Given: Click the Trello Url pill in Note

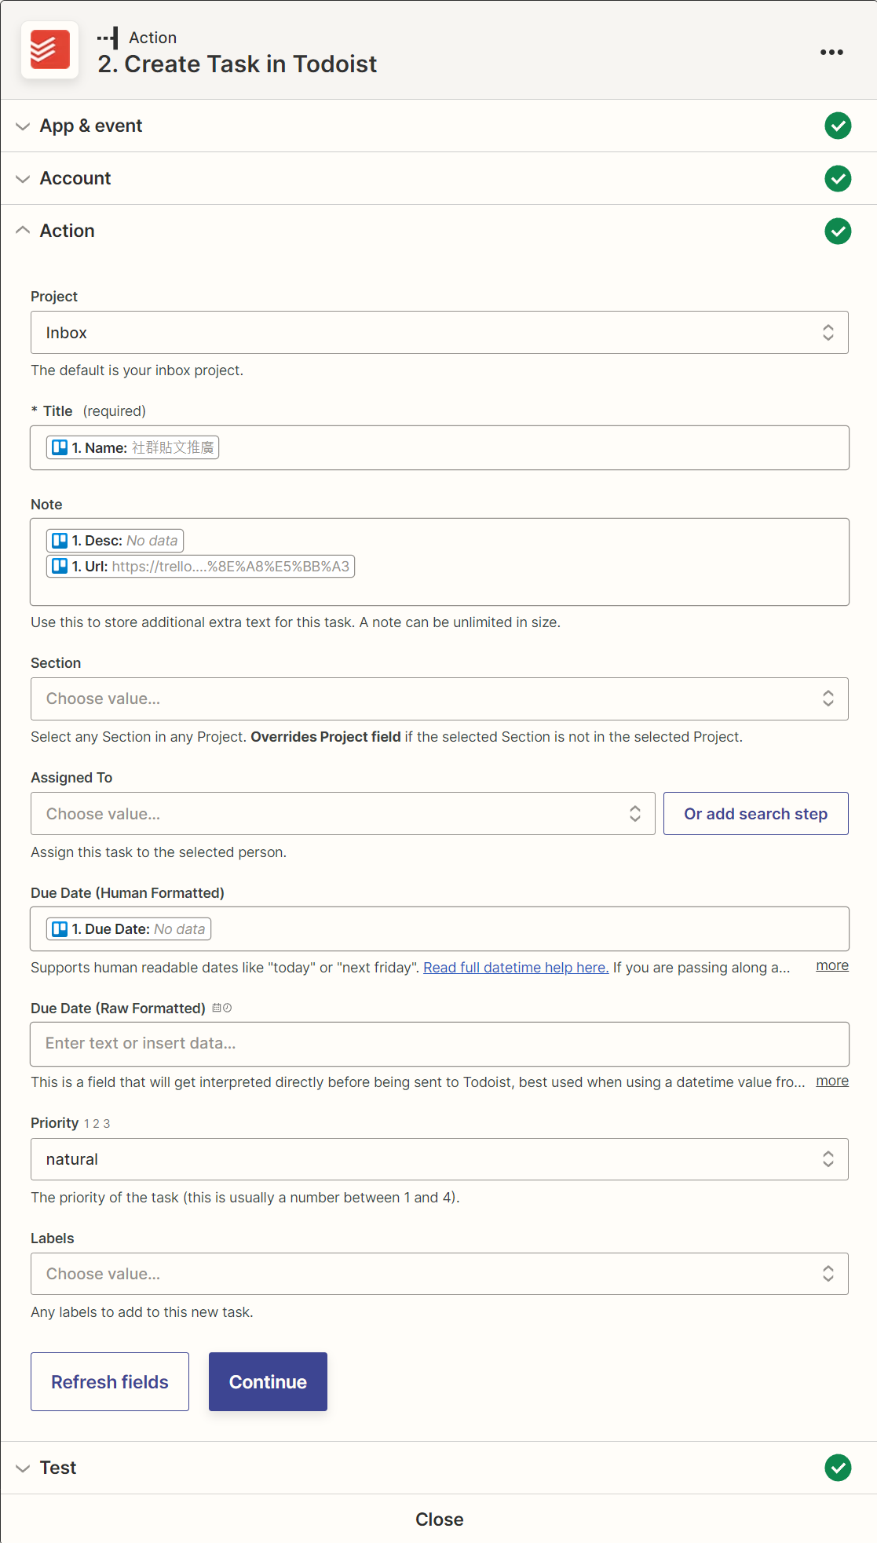Looking at the screenshot, I should pyautogui.click(x=200, y=566).
